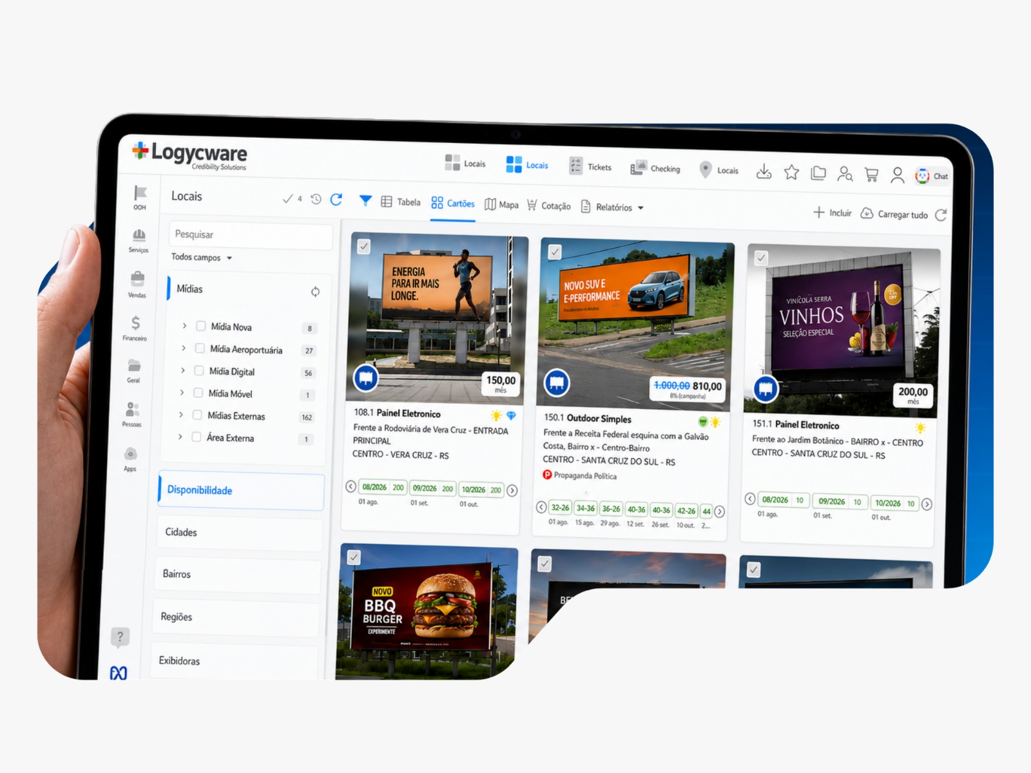Open the BBQ Burger billboard thumbnail
This screenshot has width=1031, height=773.
pos(428,611)
